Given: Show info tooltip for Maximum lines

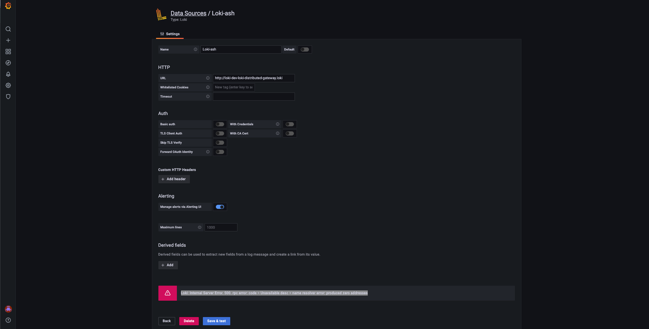Looking at the screenshot, I should click(x=199, y=227).
